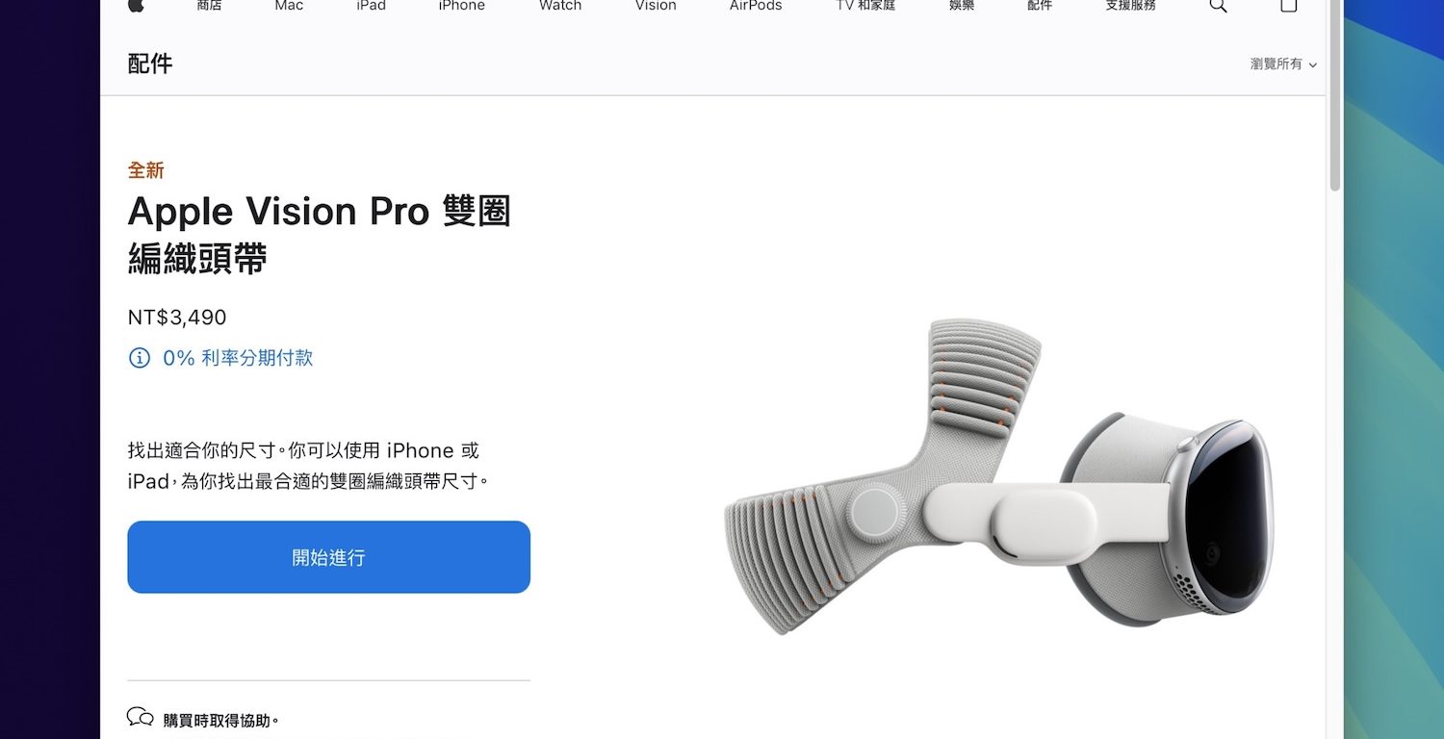
Task: Select Vision in the navigation bar
Action: (656, 5)
